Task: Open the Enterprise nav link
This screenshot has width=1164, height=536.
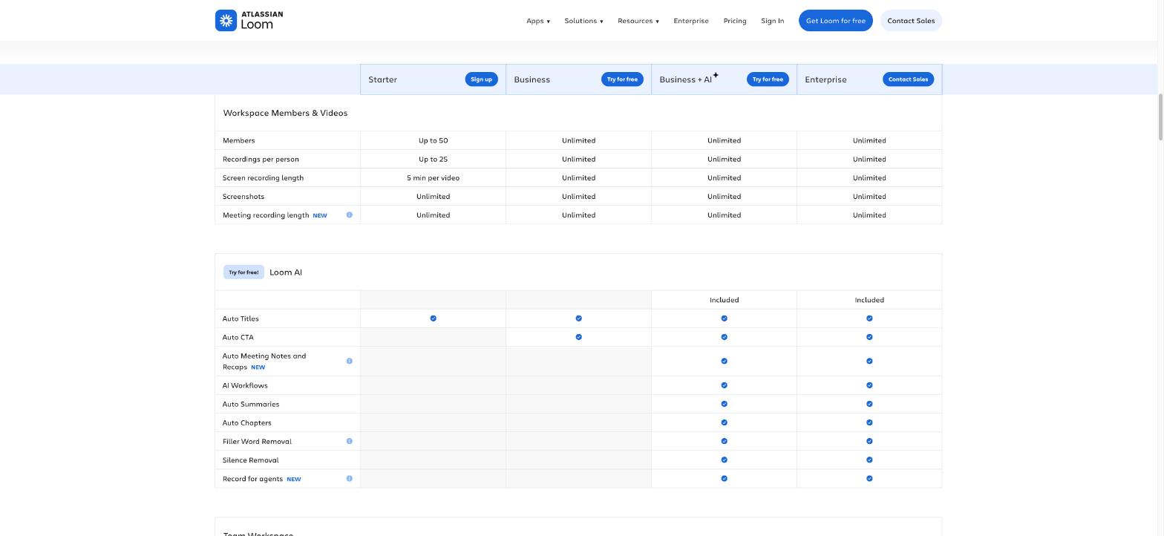Action: 691,21
